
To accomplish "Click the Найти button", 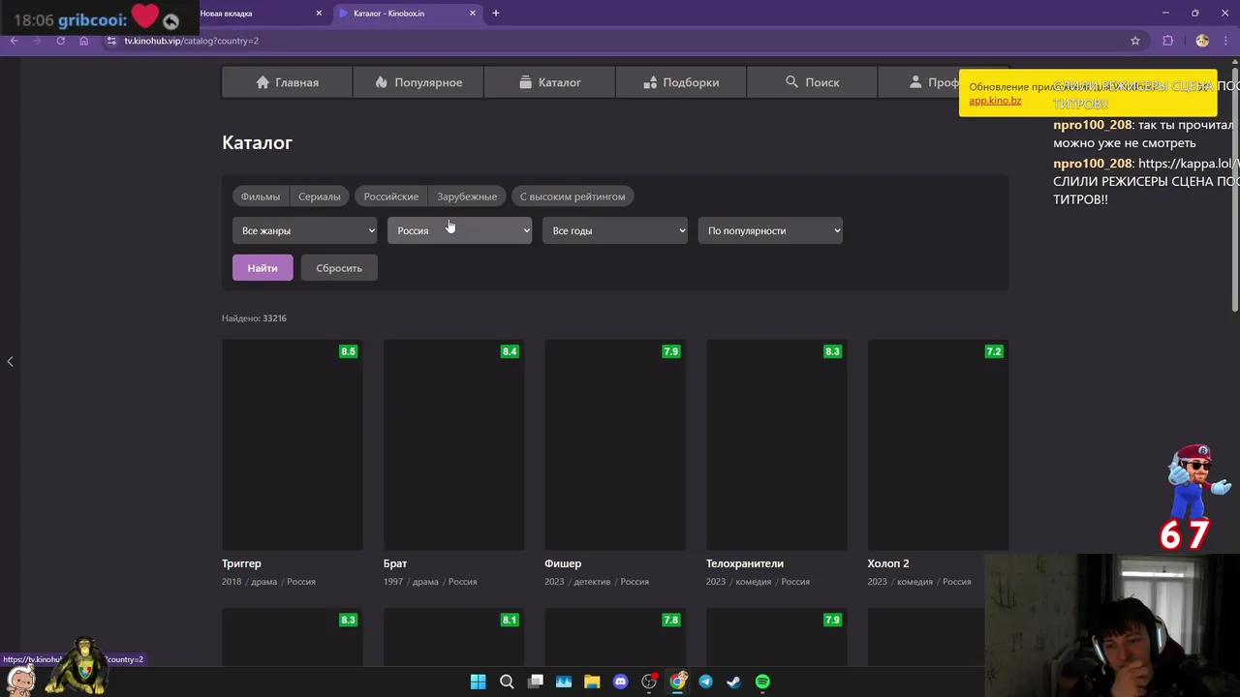I will coord(263,268).
